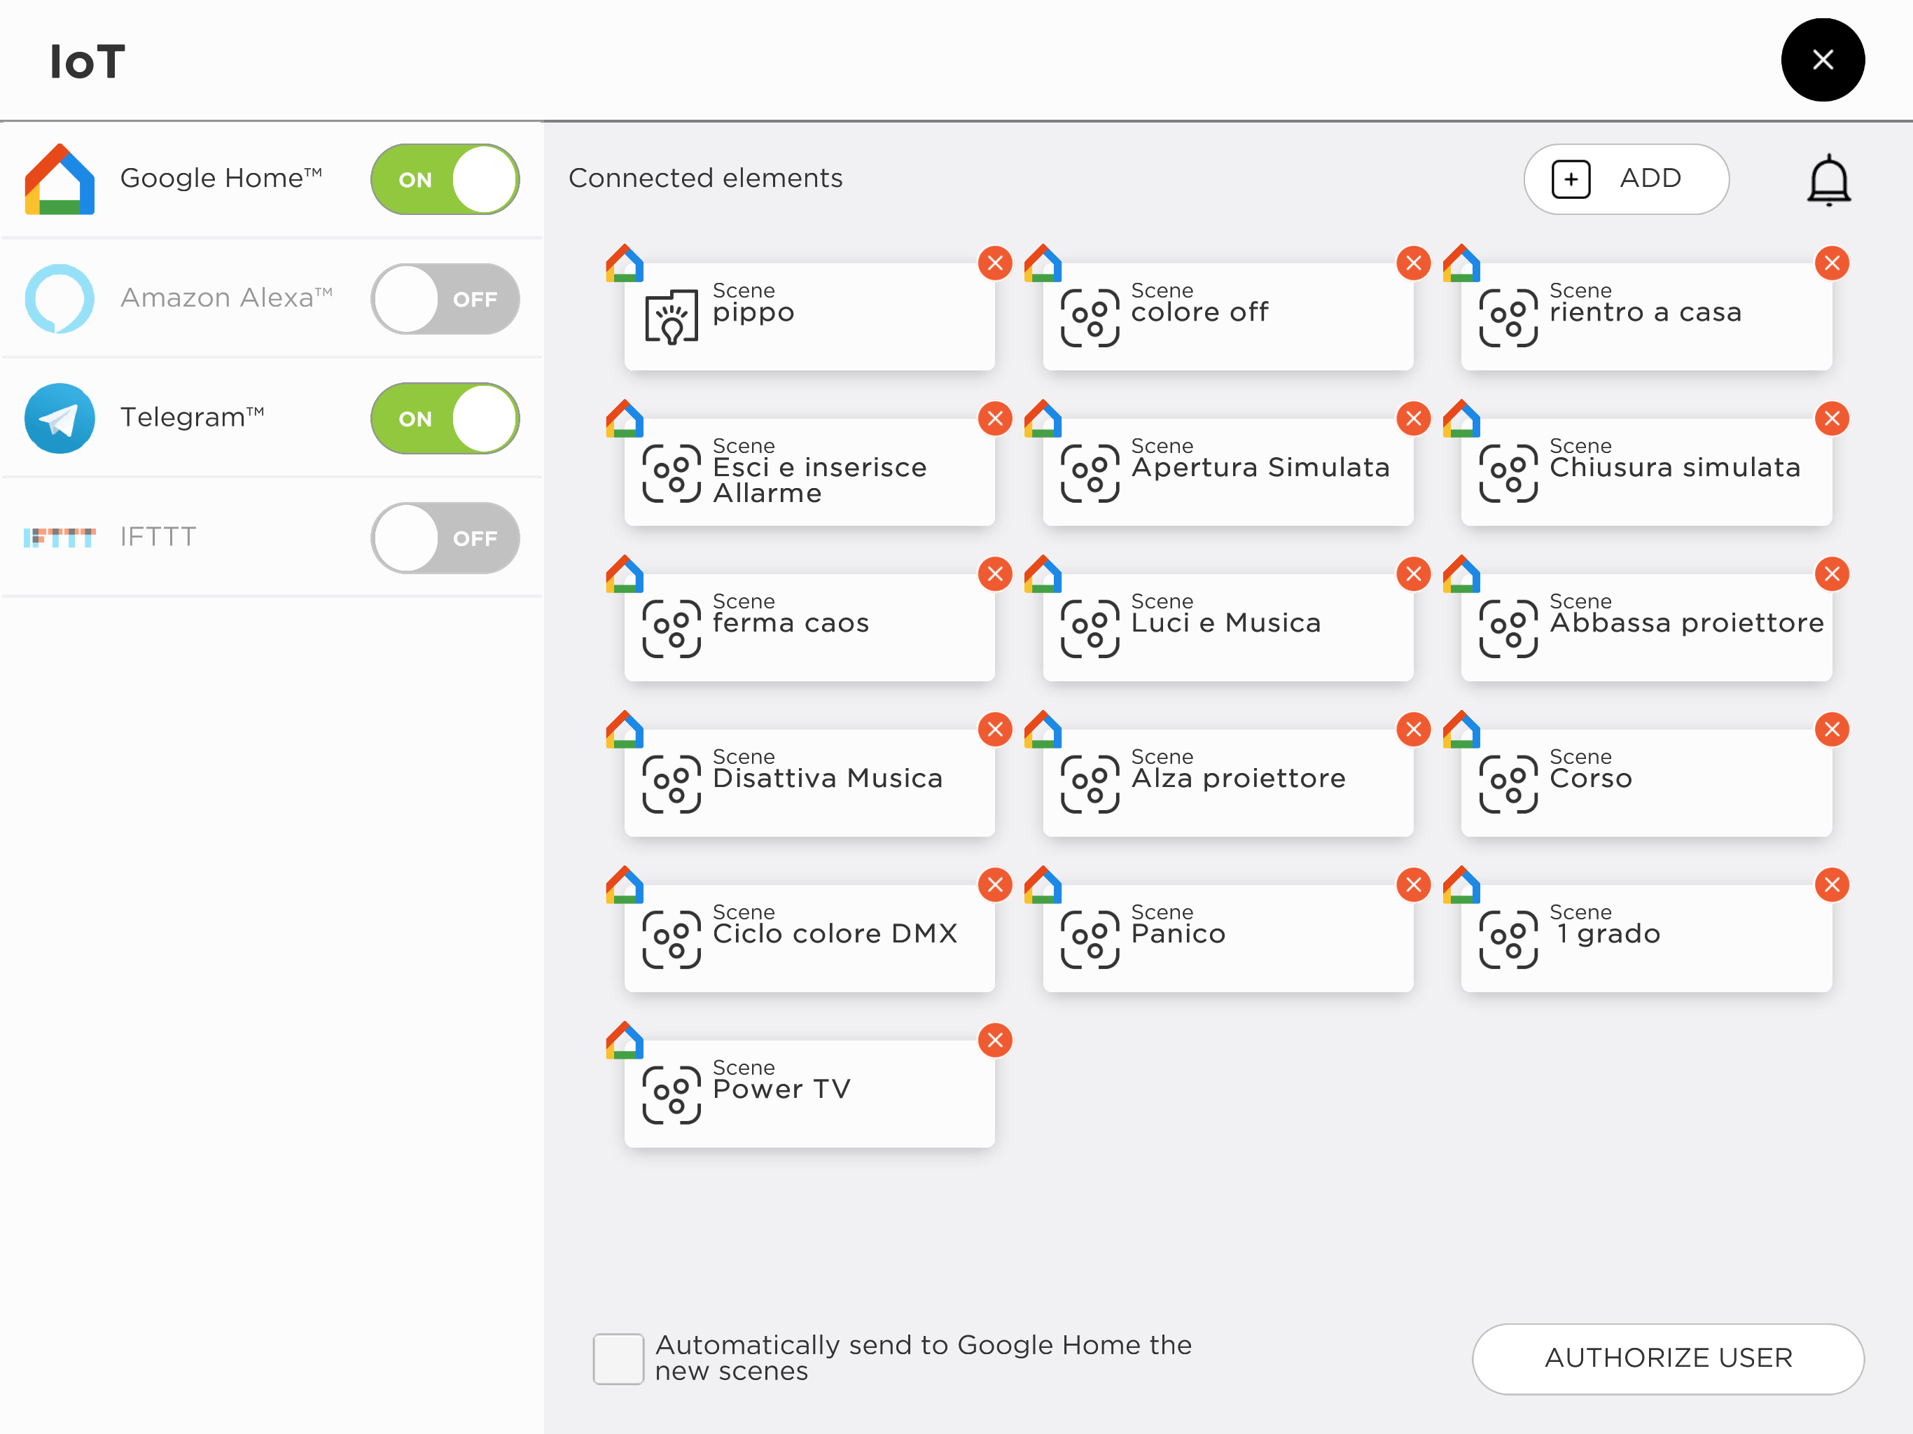This screenshot has width=1913, height=1434.
Task: Delete the Power TV scene via red X
Action: click(x=996, y=1040)
